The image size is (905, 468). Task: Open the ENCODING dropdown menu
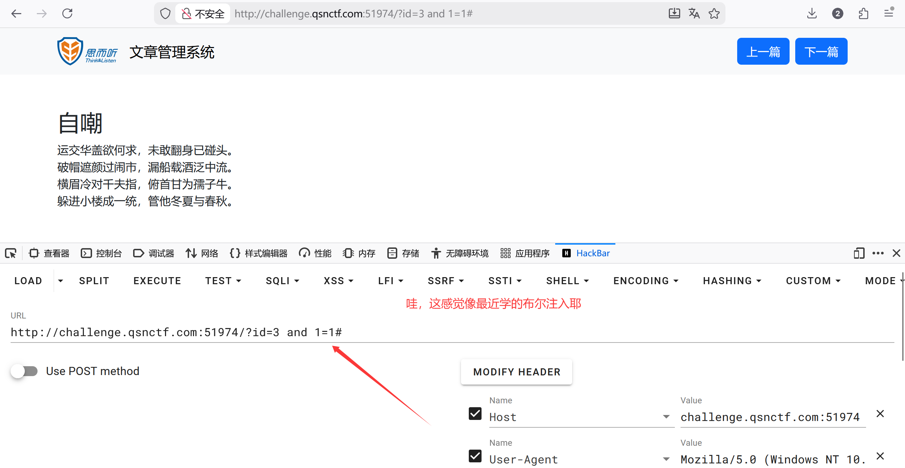(645, 281)
